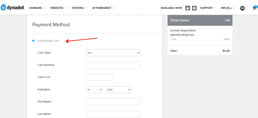Open the Aftermarket menu
The image size is (258, 118).
(103, 8)
